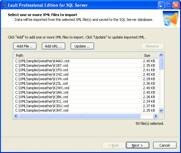This screenshot has width=181, height=153.
Task: Sort the list by the Path column header
Action: 77,55
